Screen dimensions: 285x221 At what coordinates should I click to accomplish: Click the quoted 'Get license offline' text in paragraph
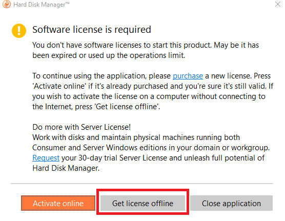[x=127, y=107]
